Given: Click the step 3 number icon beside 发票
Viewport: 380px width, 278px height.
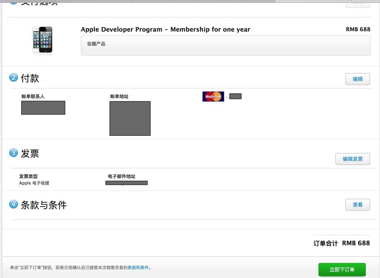Looking at the screenshot, I should click(14, 153).
